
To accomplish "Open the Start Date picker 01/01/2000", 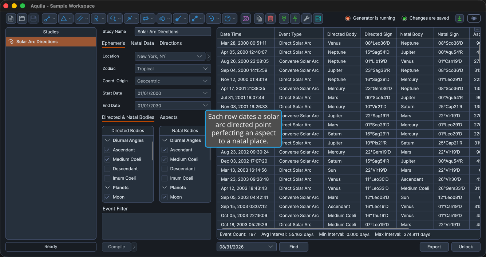I will point(173,93).
